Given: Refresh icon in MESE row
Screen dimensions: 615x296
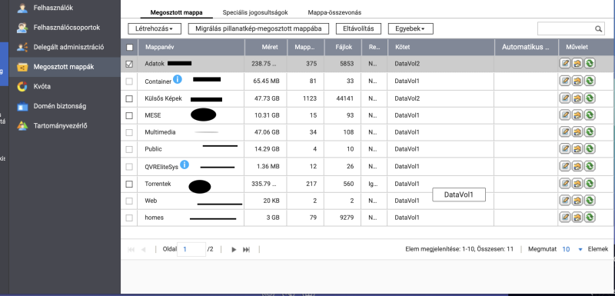Looking at the screenshot, I should click(x=590, y=115).
